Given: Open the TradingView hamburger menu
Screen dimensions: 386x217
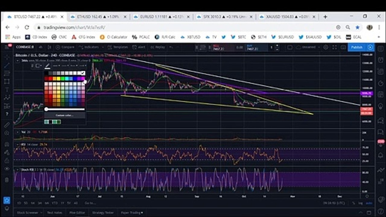Looking at the screenshot, I should tap(7, 47).
